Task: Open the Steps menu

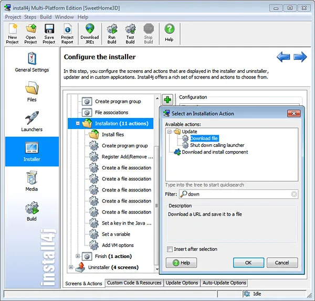Action: pos(30,17)
